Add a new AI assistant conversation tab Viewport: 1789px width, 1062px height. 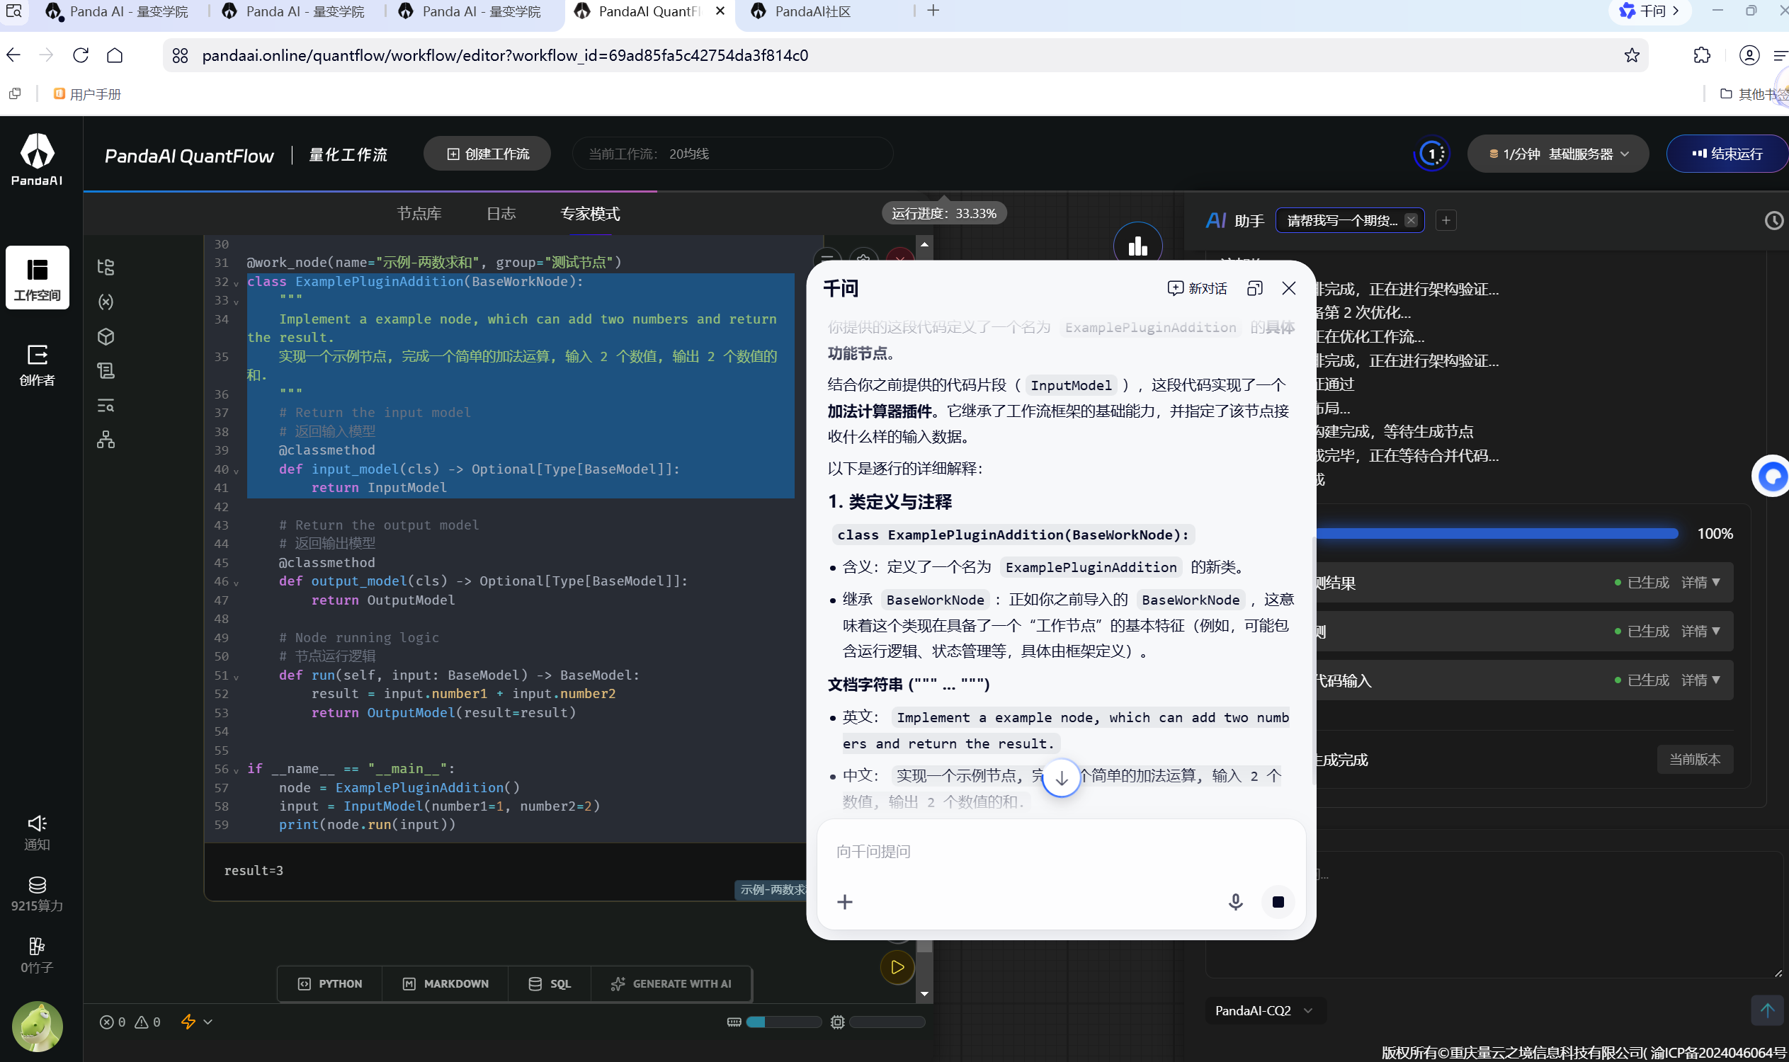tap(1446, 220)
